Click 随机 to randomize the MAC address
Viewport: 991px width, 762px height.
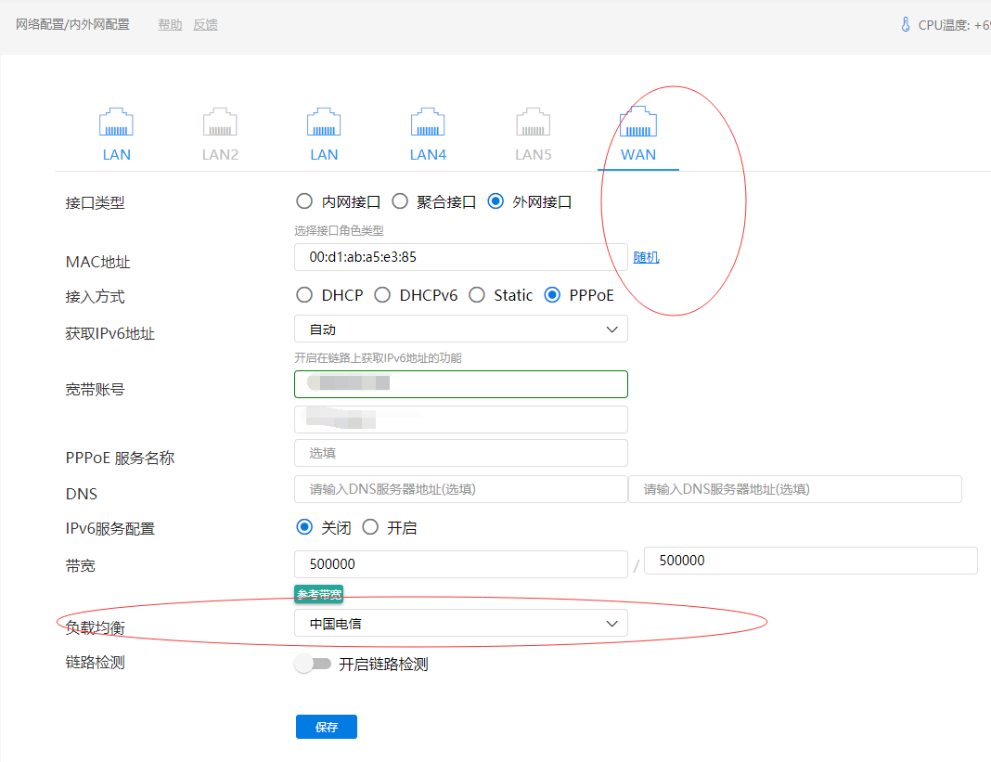[x=646, y=257]
